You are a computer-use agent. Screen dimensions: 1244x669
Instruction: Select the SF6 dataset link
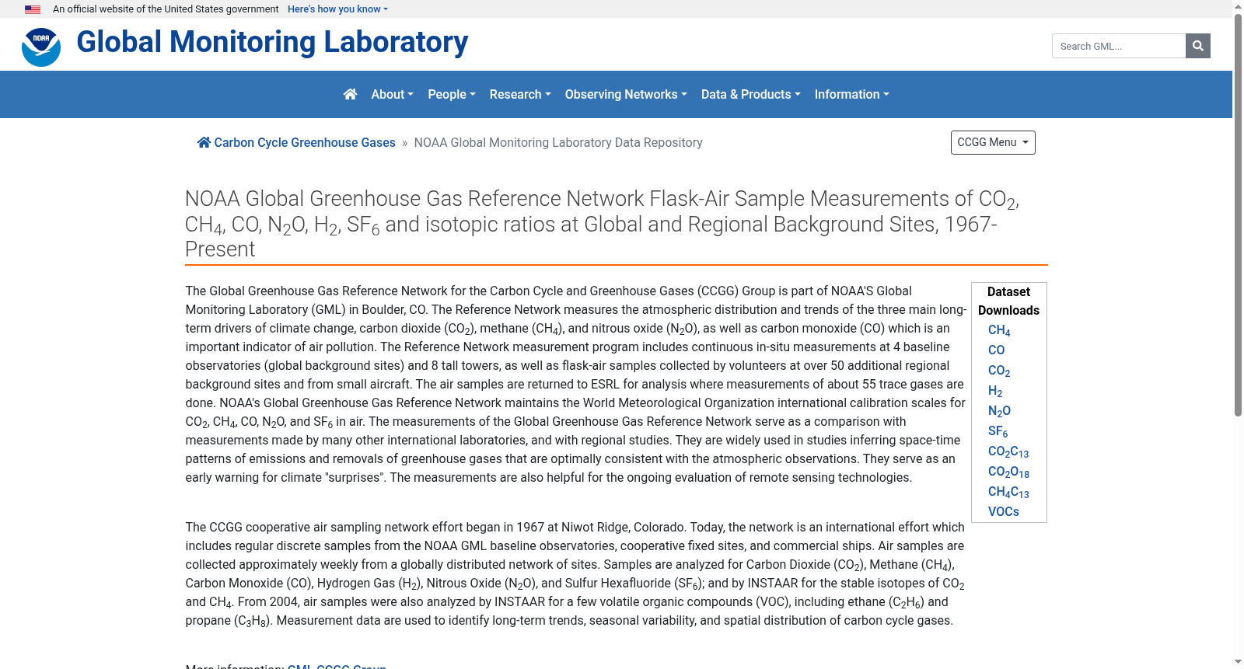tap(998, 431)
